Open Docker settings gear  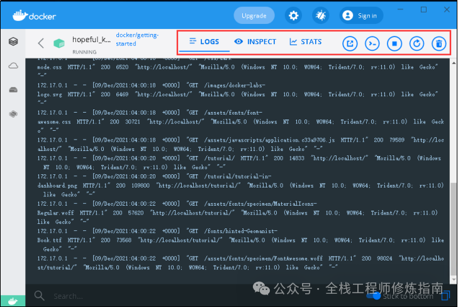click(293, 16)
